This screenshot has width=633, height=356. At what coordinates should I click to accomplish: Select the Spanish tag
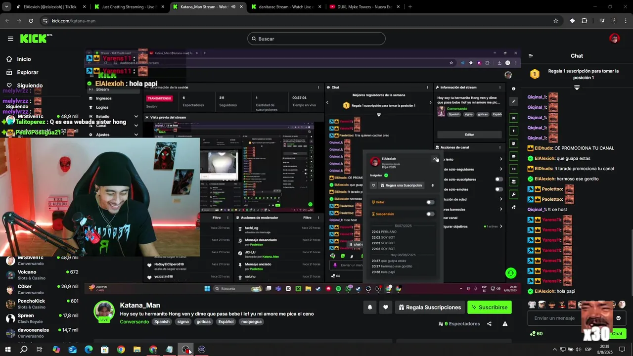click(x=162, y=321)
